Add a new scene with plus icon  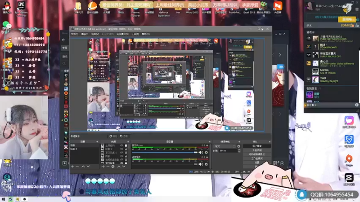pyautogui.click(x=72, y=167)
